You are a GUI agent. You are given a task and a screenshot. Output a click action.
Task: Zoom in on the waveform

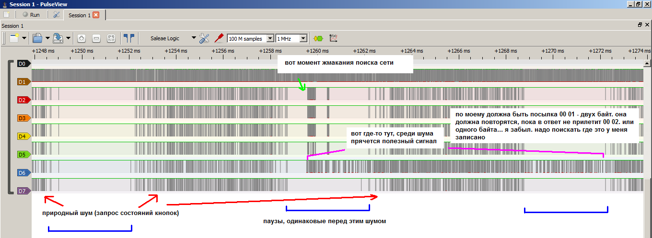click(x=81, y=38)
